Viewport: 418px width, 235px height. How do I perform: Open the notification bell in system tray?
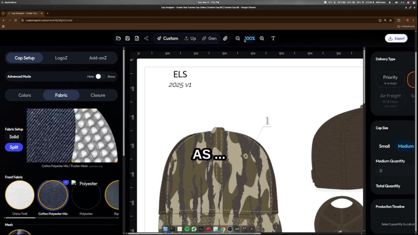(408, 2)
